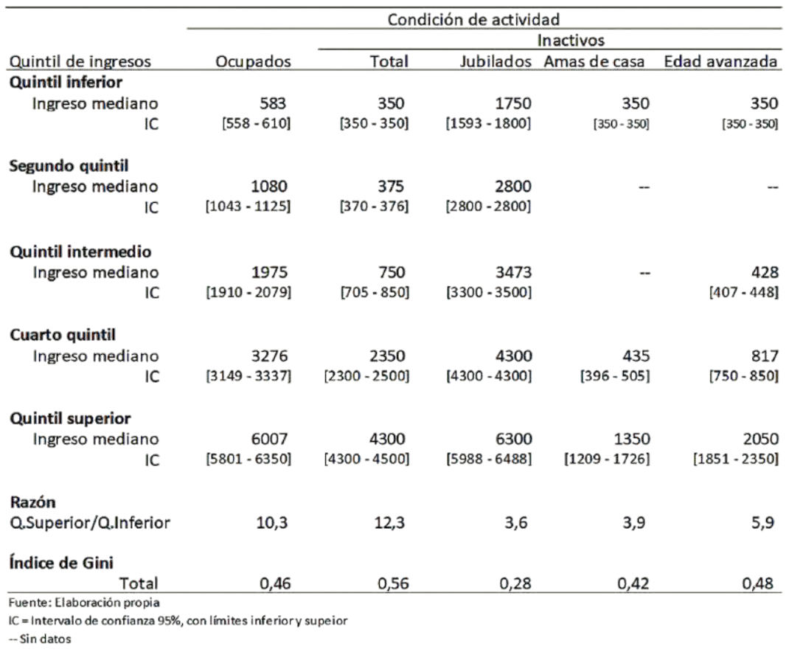Select the "Ocupados" column header
789x655 pixels.
pyautogui.click(x=253, y=61)
